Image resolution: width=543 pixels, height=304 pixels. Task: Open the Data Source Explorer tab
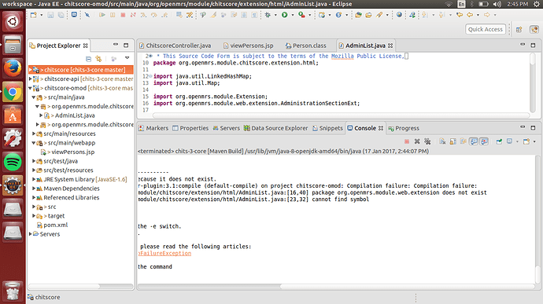(275, 128)
